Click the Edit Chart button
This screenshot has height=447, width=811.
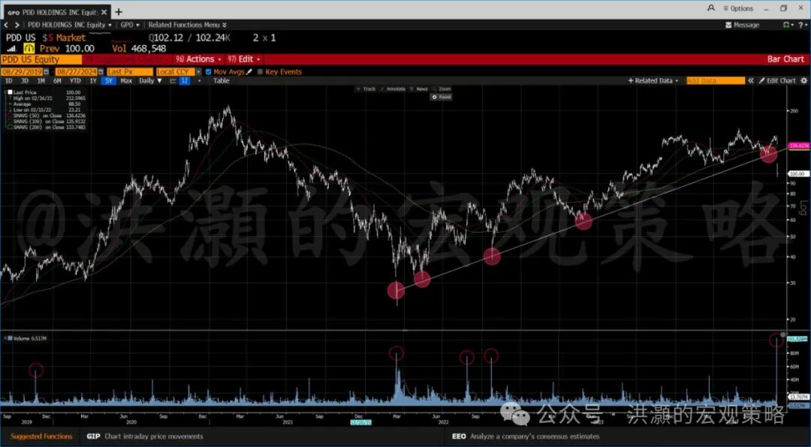coord(777,80)
